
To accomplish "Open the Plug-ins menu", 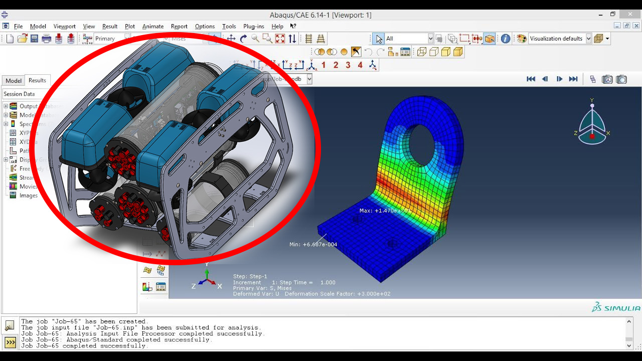I will click(253, 27).
